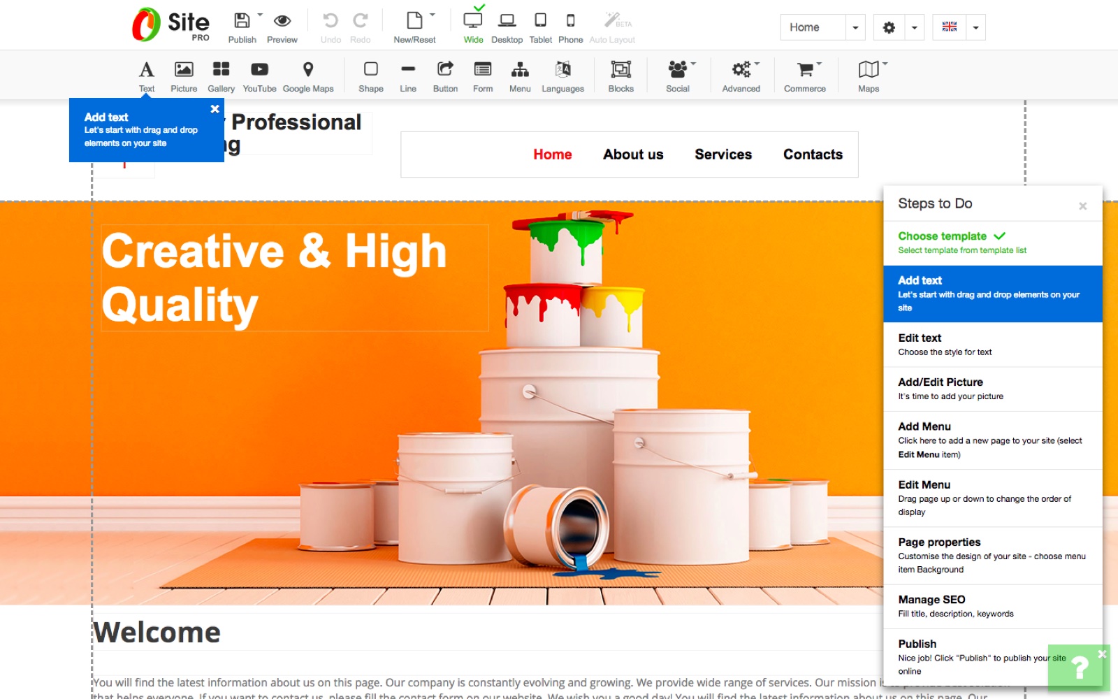Expand the settings gear dropdown arrow
The height and width of the screenshot is (699, 1118).
(914, 28)
